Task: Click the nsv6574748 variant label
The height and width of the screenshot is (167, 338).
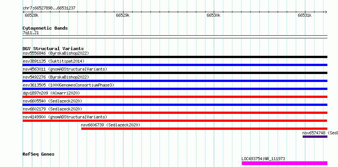Action: coord(320,133)
